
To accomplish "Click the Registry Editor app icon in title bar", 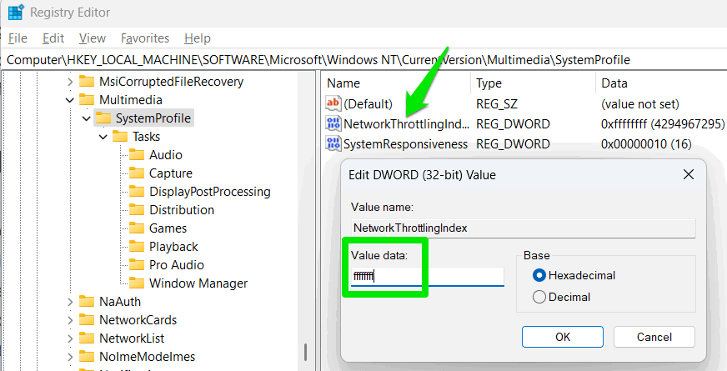I will tap(16, 13).
